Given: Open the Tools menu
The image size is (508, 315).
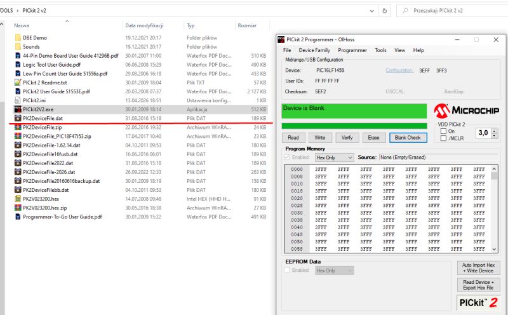Looking at the screenshot, I should (380, 50).
